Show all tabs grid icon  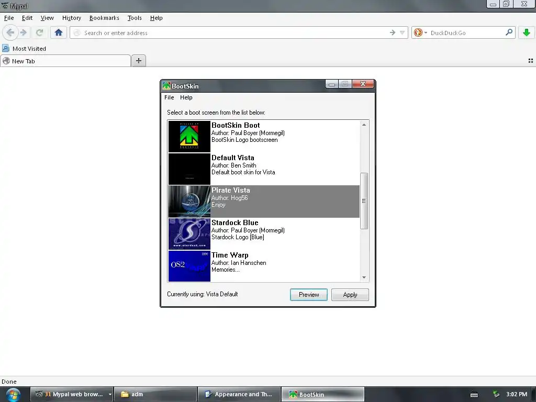click(531, 61)
